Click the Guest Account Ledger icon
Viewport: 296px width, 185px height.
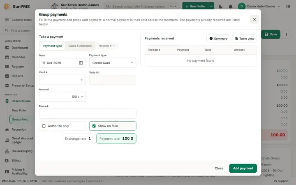point(7,140)
